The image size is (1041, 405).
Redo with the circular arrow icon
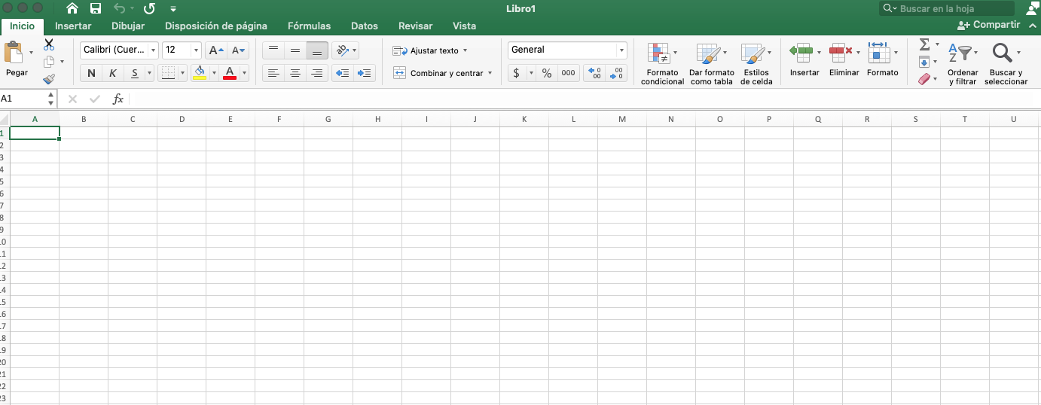pos(149,8)
